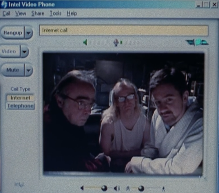The height and width of the screenshot is (193, 219).
Task: Open the View menu
Action: coord(21,13)
